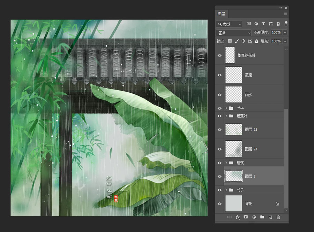Select layer name 飘舞的落叶
The width and height of the screenshot is (314, 232).
(247, 55)
